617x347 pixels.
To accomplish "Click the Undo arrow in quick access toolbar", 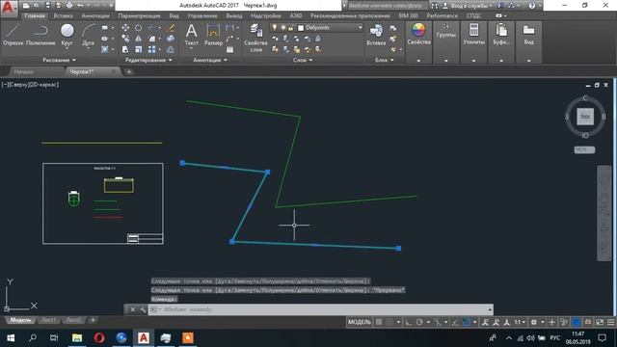I will (x=81, y=6).
